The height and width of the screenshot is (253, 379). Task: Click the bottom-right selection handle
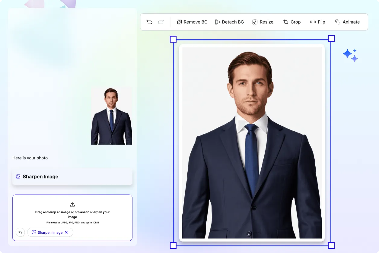331,245
